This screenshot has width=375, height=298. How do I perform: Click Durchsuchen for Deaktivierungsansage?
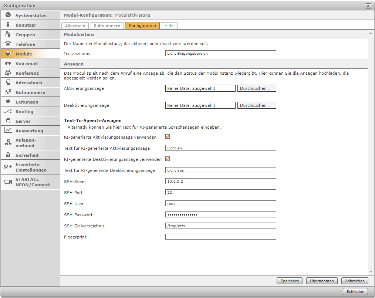tap(257, 105)
